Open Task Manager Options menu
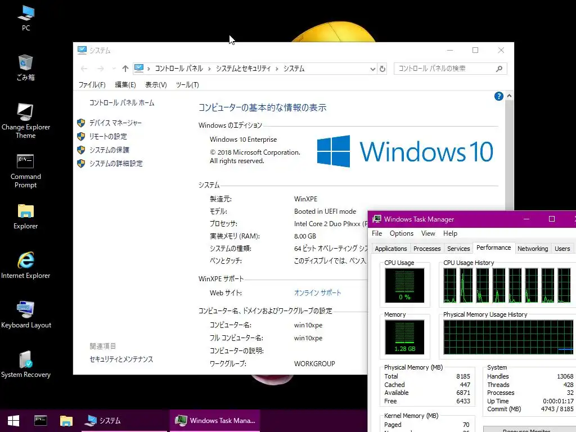The width and height of the screenshot is (576, 432). pos(402,233)
